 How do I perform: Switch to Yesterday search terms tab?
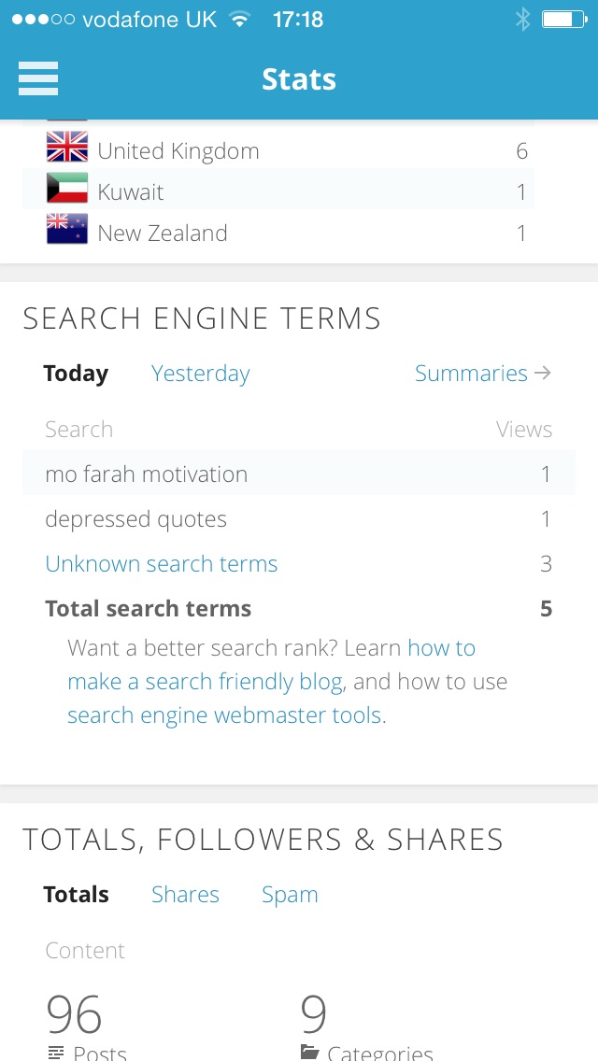tap(200, 374)
